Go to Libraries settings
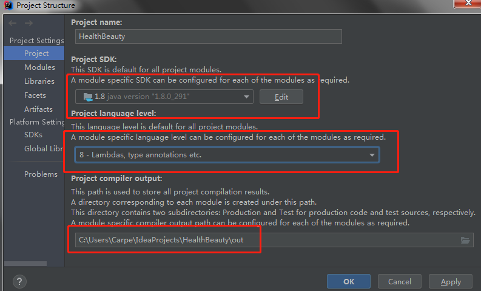Screen dimensions: 481x291 (39, 81)
